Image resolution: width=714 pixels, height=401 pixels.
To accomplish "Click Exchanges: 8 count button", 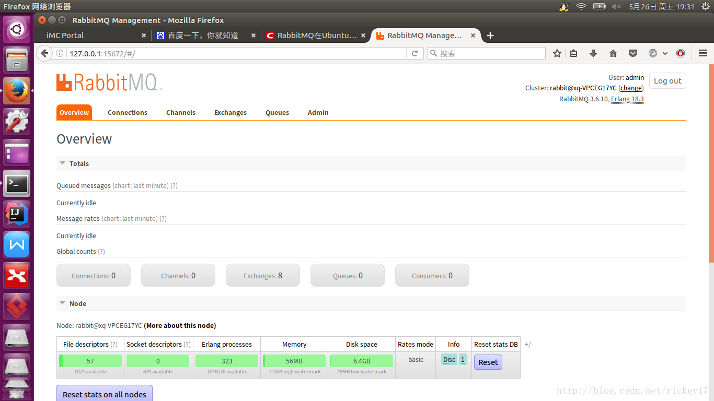I will (x=263, y=275).
